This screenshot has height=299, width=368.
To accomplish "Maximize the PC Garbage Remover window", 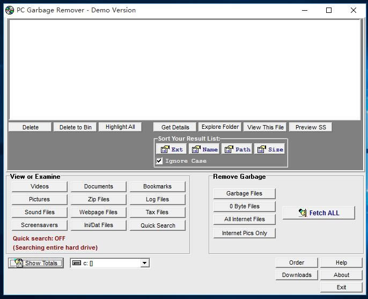I will (x=329, y=10).
